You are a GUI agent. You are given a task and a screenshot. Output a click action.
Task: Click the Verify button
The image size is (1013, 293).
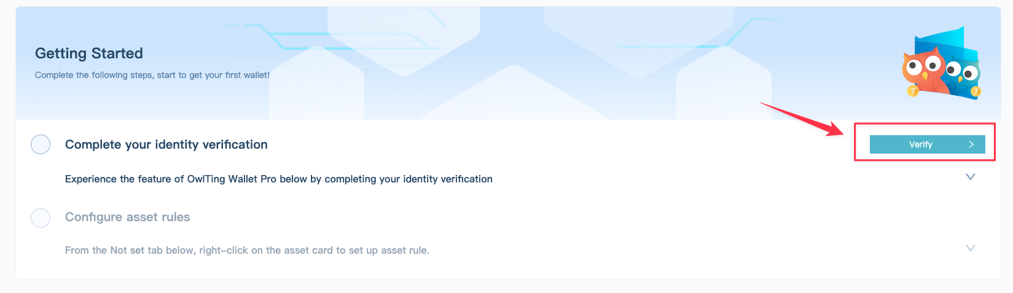(x=920, y=144)
